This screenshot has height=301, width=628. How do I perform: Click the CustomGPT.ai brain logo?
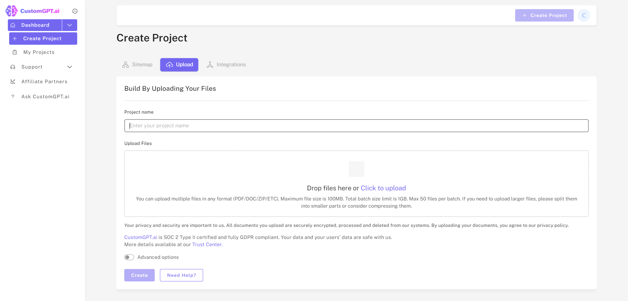(x=11, y=11)
